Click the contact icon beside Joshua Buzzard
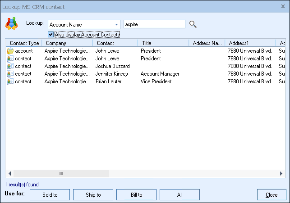290x203 pixels. (10, 66)
